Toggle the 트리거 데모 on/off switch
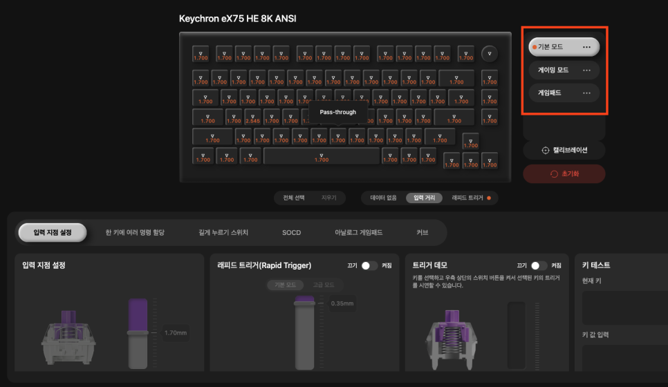The width and height of the screenshot is (668, 387). coord(539,265)
